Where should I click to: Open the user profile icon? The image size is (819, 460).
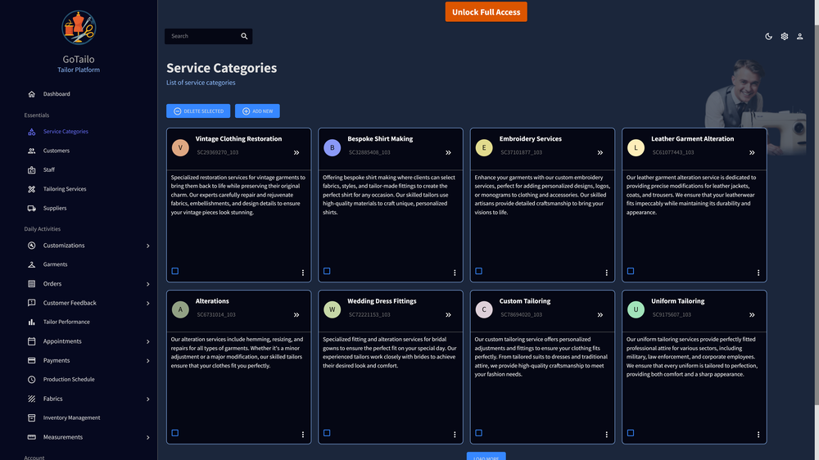pyautogui.click(x=799, y=37)
